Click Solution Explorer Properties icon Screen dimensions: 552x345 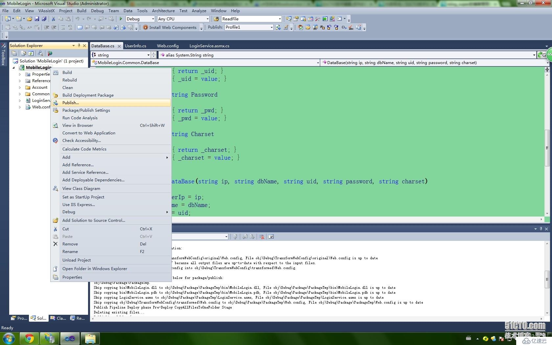[14, 53]
